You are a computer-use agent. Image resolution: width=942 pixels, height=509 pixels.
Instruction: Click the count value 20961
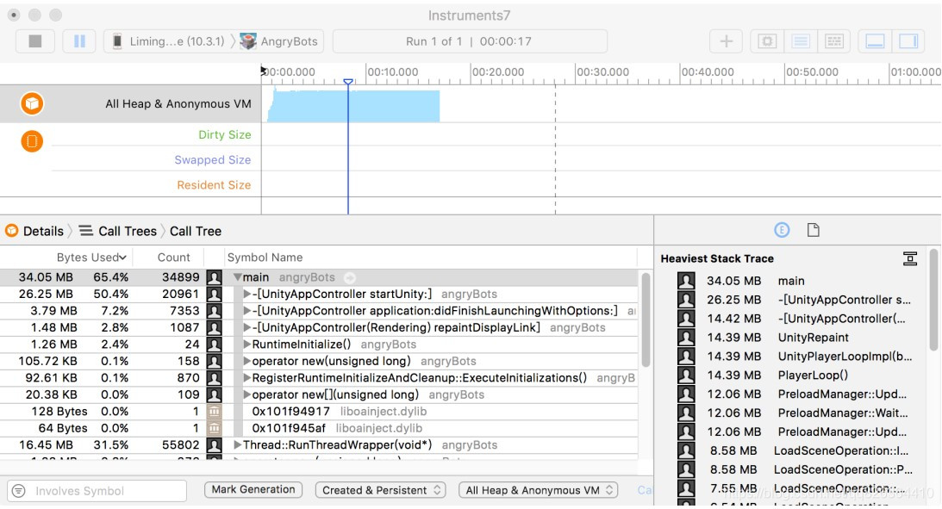(180, 294)
